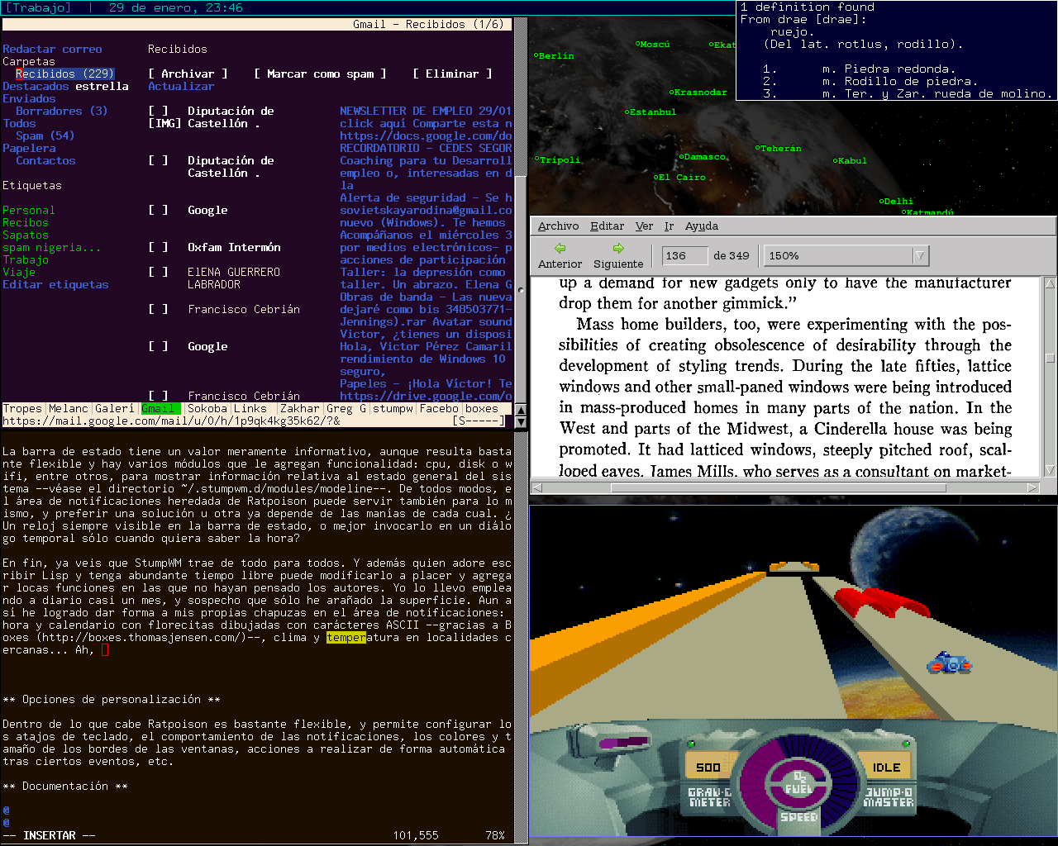The height and width of the screenshot is (846, 1058).
Task: Tick the checkbox on Francisco Cebrián's Obras de banda email
Action: point(158,309)
